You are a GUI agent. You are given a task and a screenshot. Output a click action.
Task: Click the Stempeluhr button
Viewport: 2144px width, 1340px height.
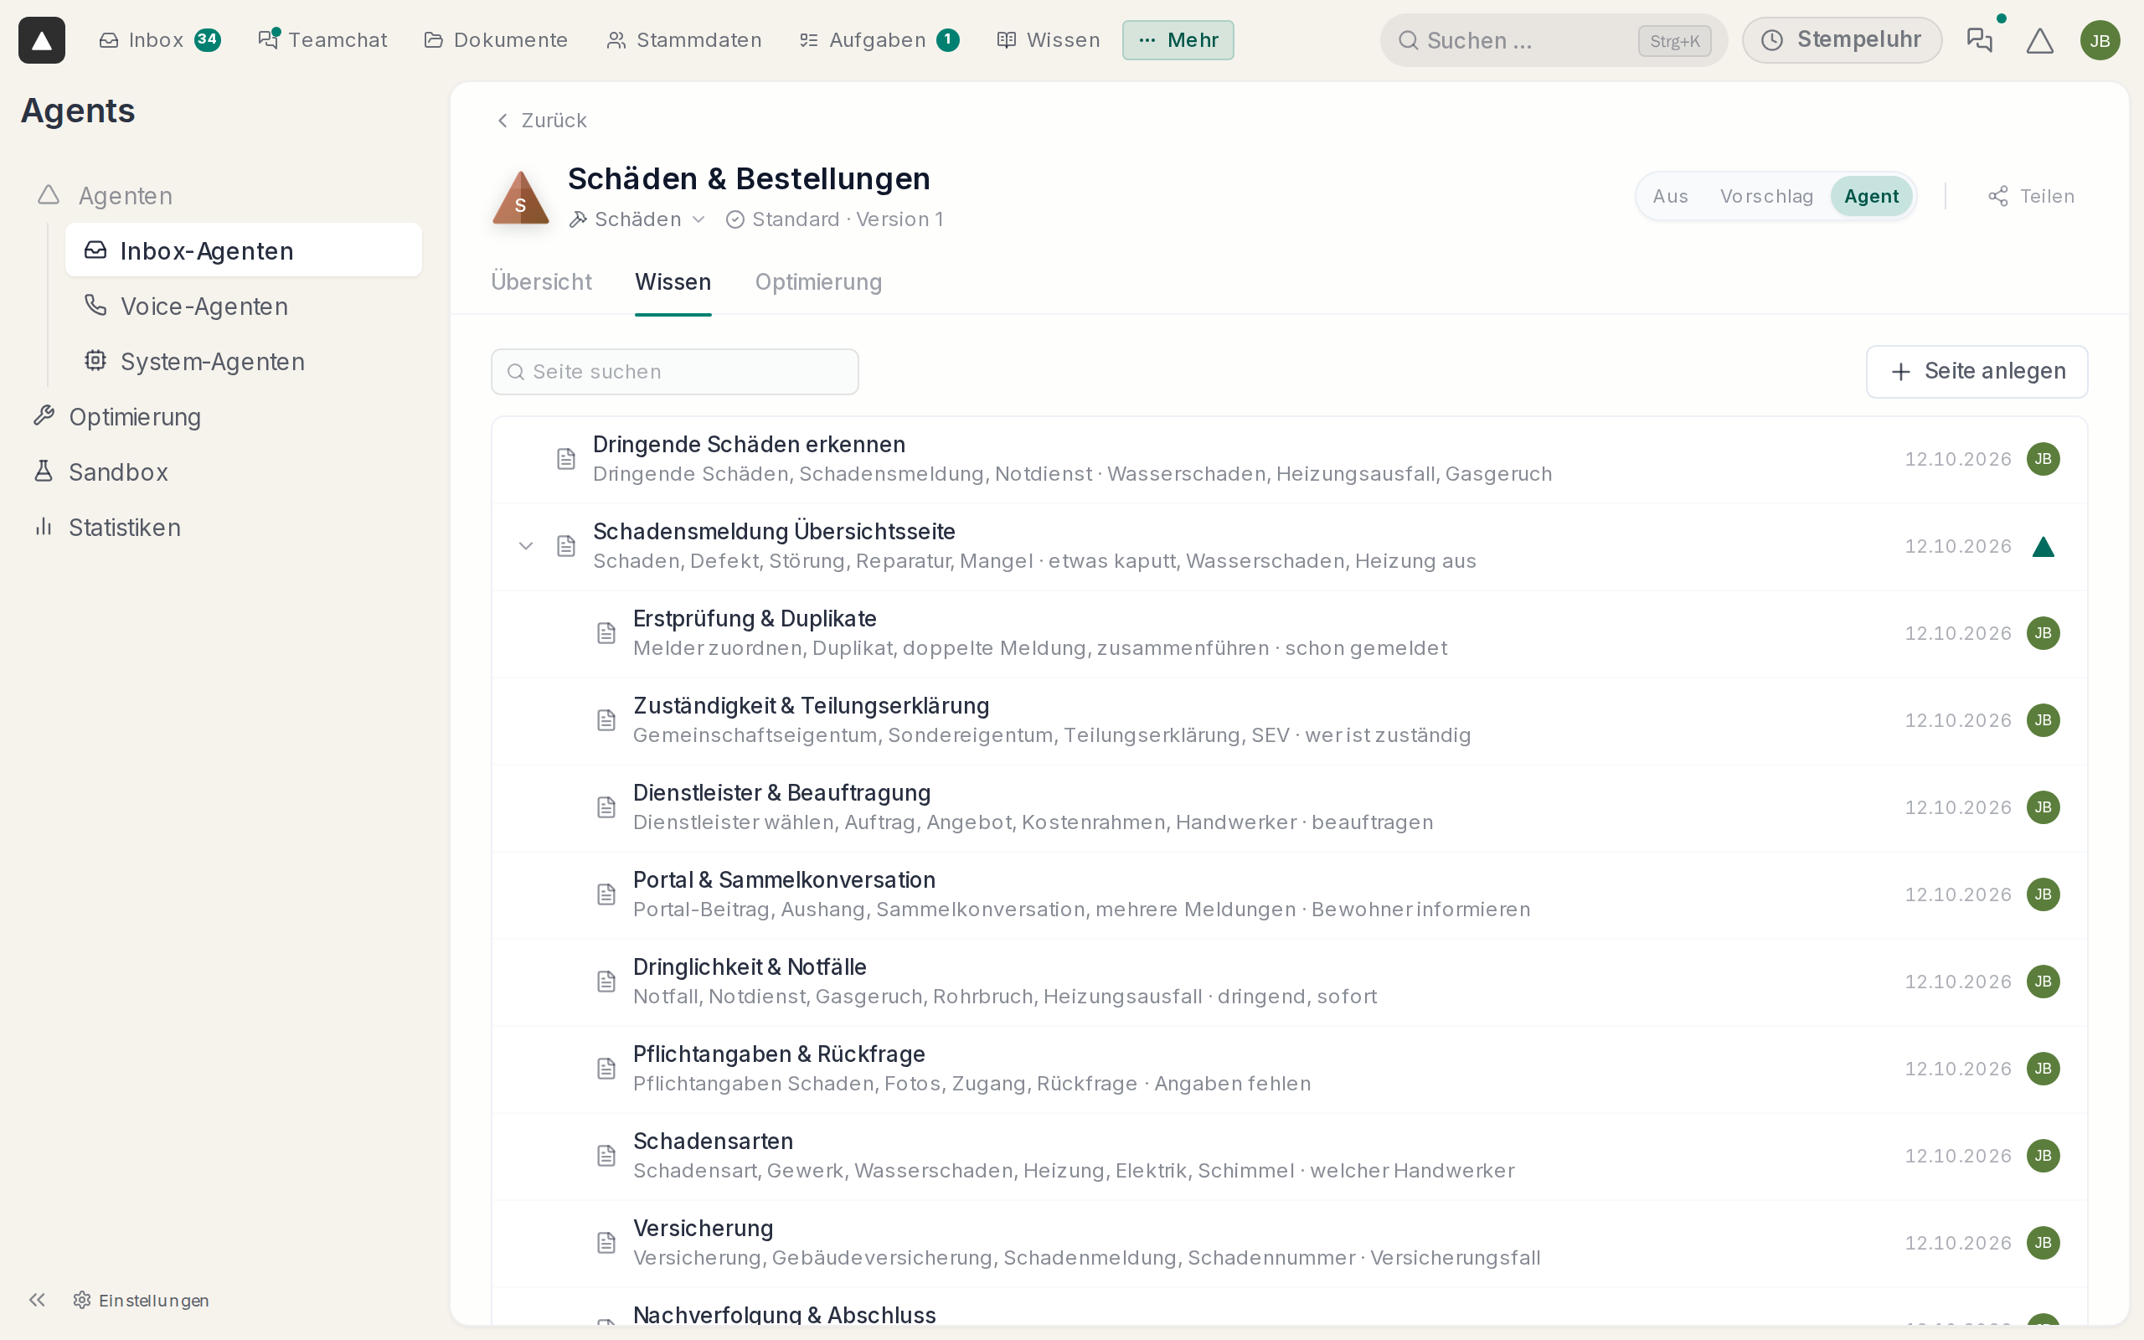(x=1841, y=40)
